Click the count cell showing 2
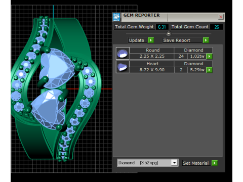The height and width of the screenshot is (182, 243). click(181, 70)
